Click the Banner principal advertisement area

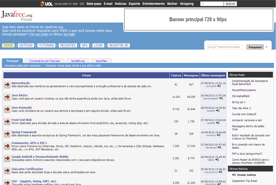coord(198,20)
